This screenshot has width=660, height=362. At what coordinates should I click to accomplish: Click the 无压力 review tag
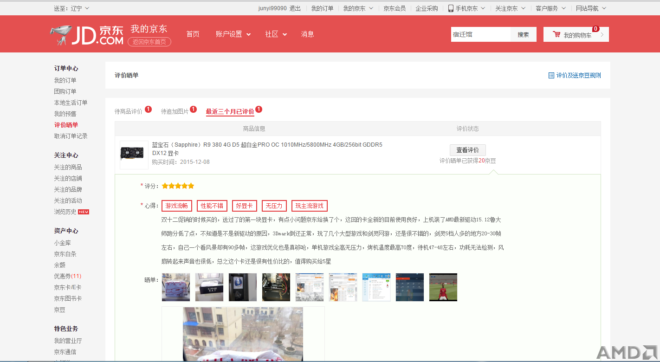click(274, 206)
